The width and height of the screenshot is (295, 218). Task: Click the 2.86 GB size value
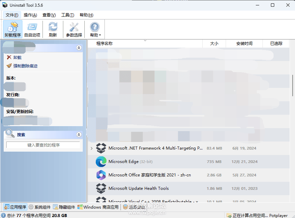[214, 175]
